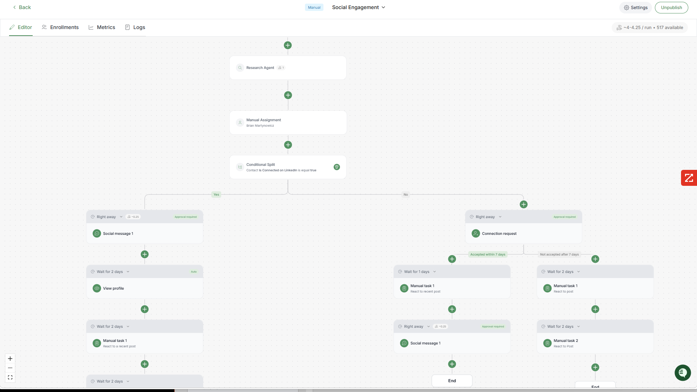This screenshot has height=392, width=697.
Task: Click the plus below Manual task 2
Action: point(595,367)
